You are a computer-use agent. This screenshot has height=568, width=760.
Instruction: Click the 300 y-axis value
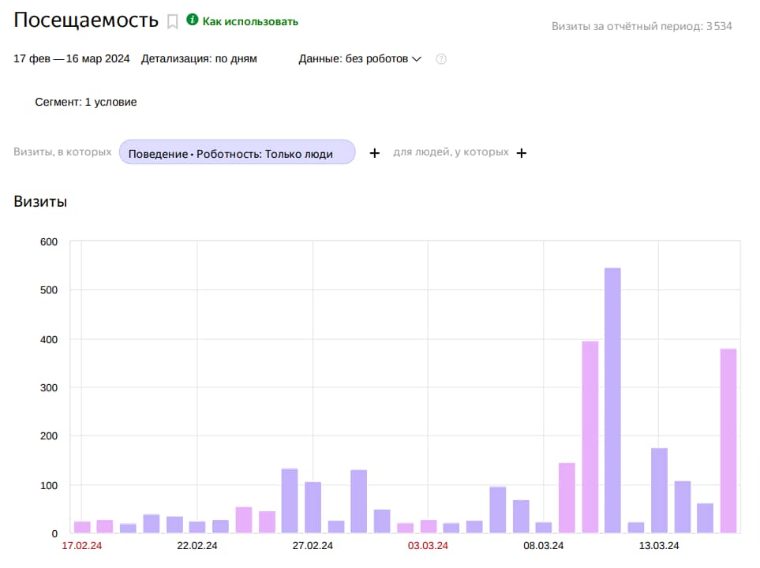coord(48,387)
